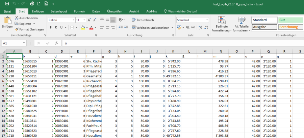Toggle middle vertical alignment
This screenshot has width=304, height=138.
coord(107,20)
